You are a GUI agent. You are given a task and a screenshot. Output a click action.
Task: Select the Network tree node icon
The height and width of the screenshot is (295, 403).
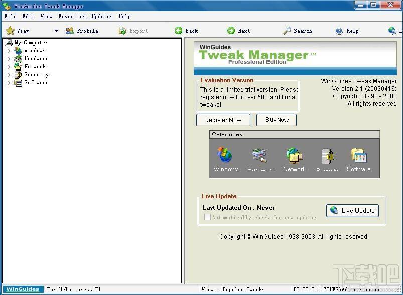click(x=18, y=67)
